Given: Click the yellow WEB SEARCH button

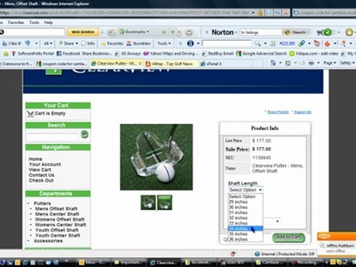Looking at the screenshot, I should (x=83, y=32).
